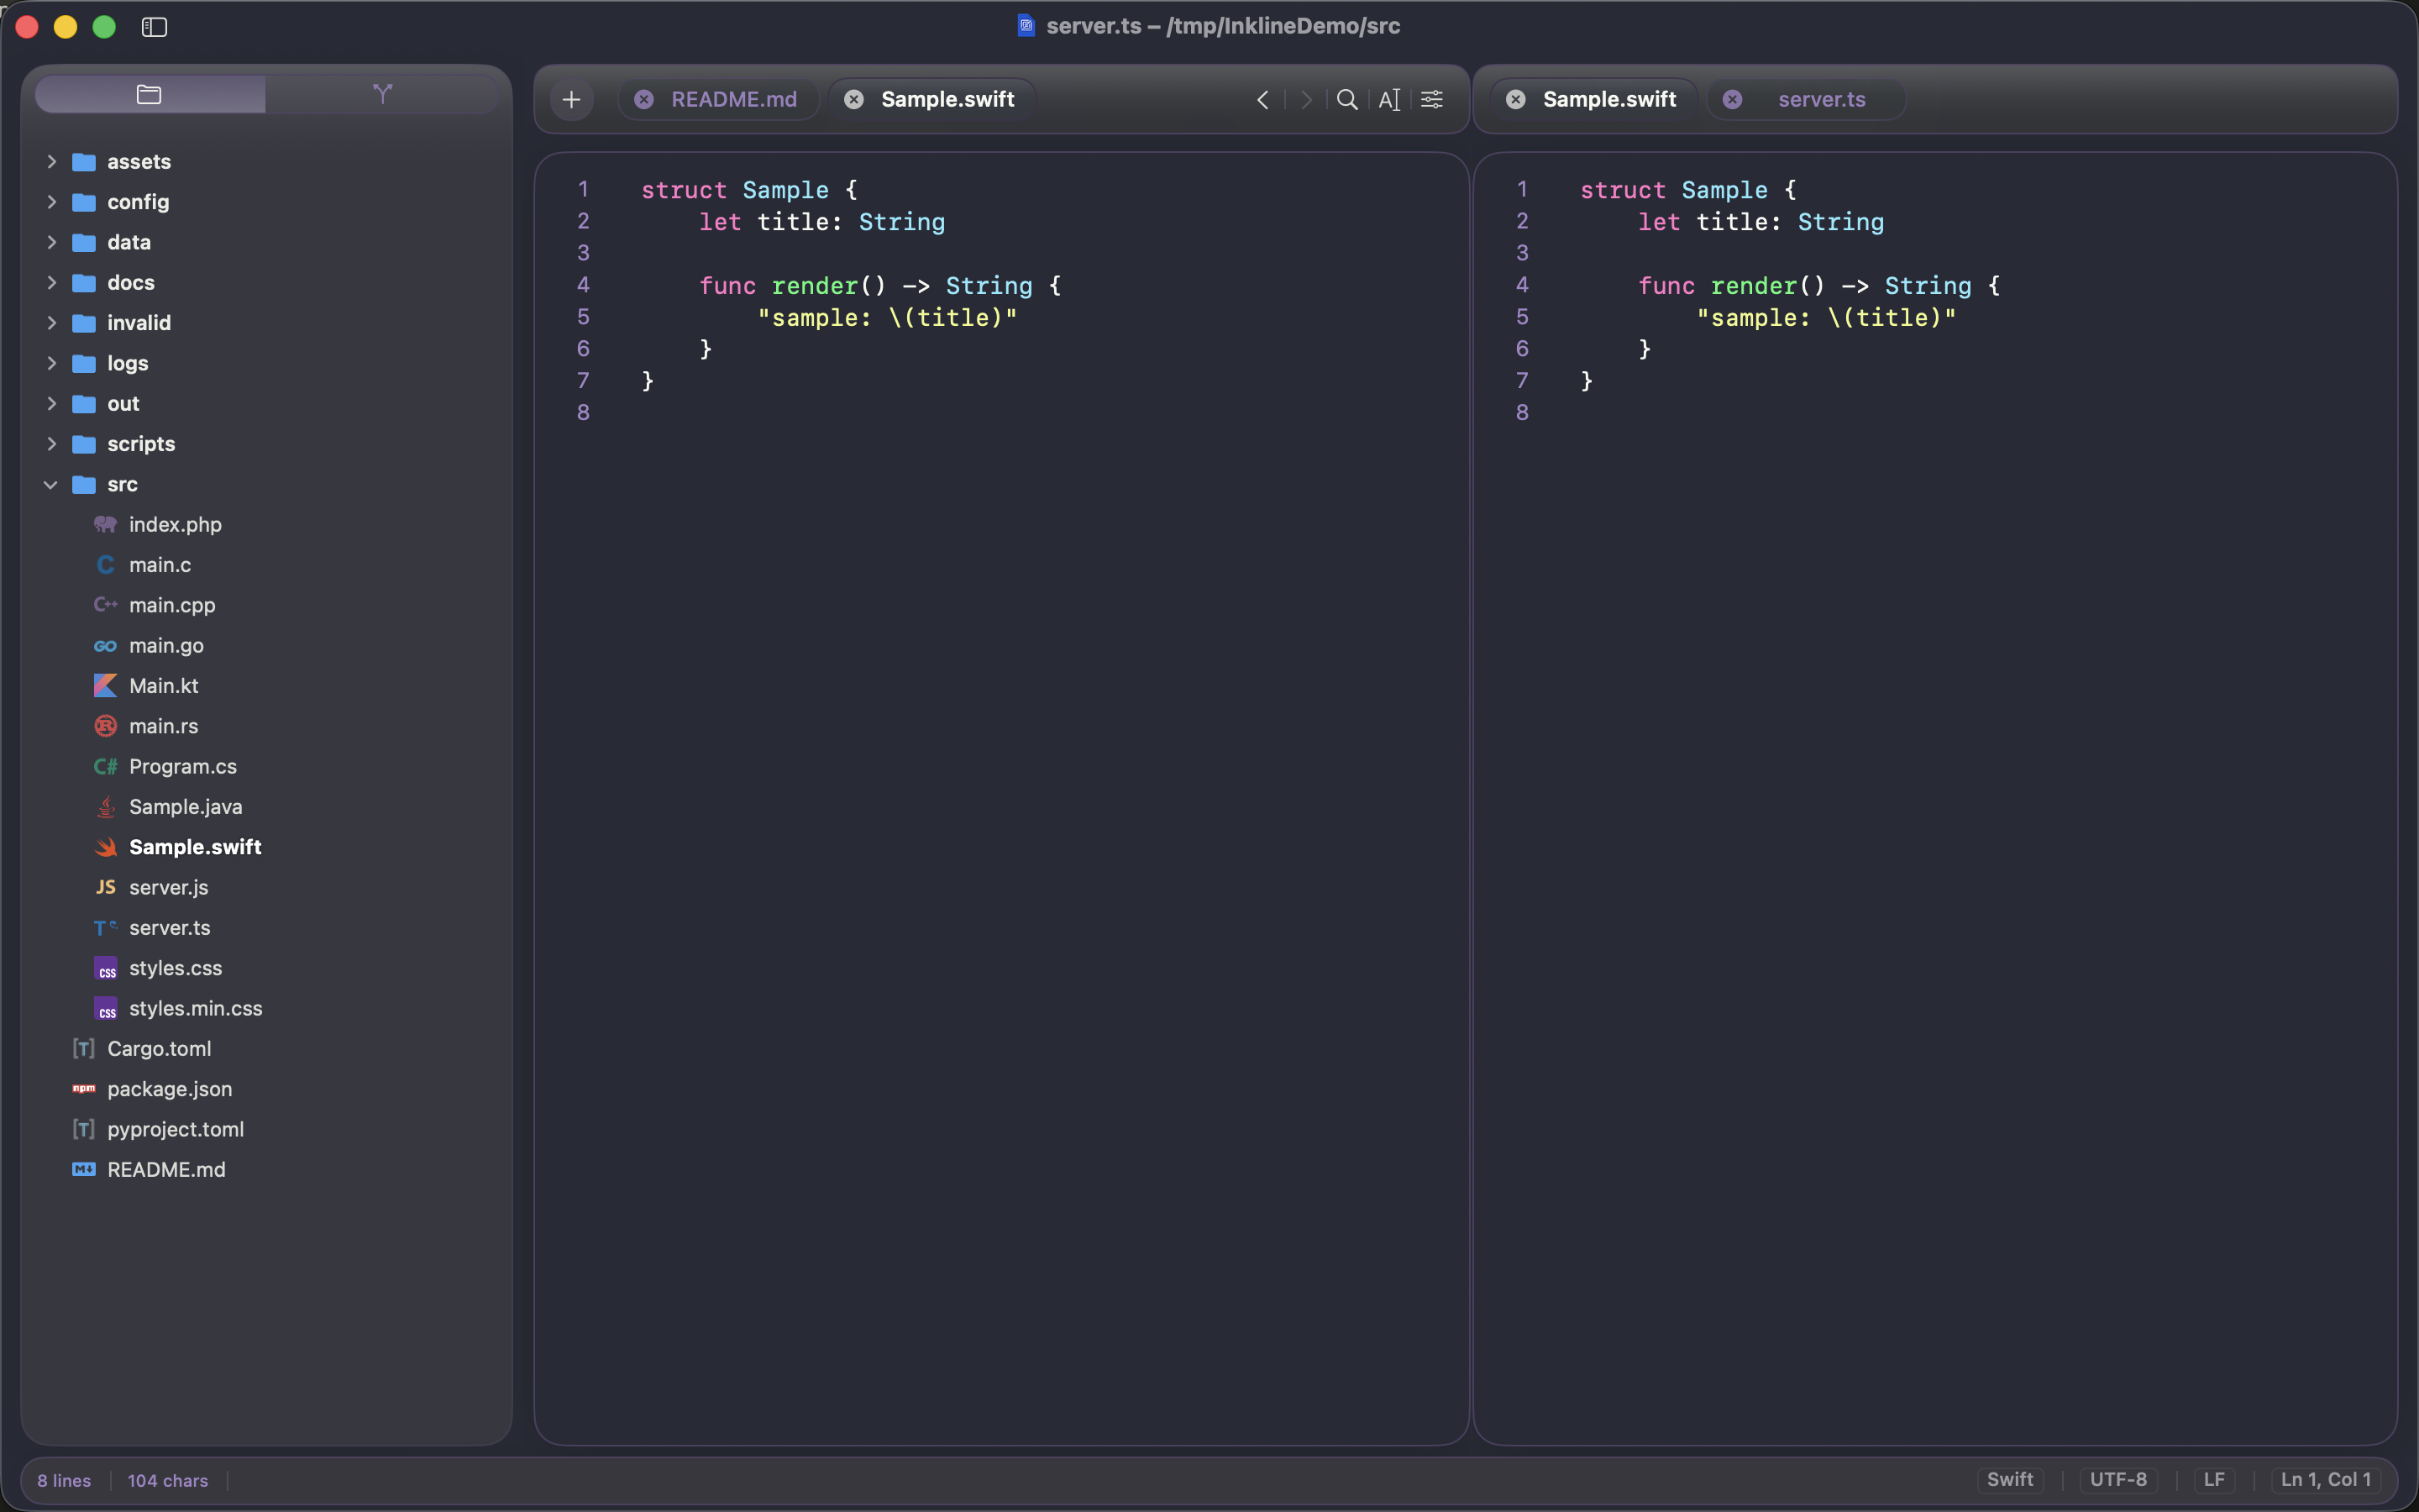Click line number 5 in right editor

pos(1522,317)
